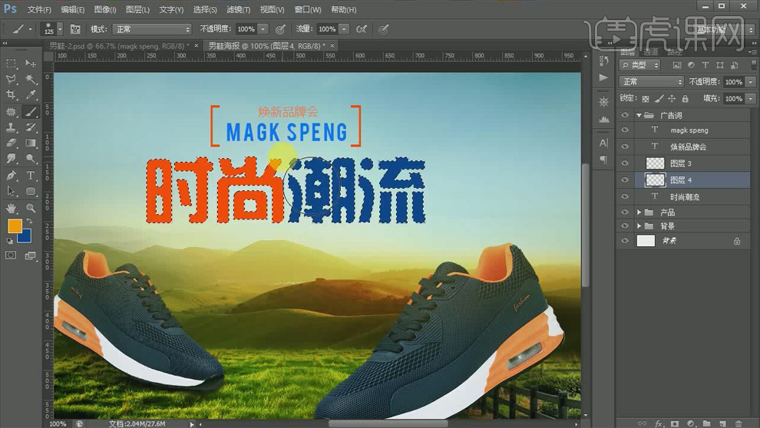The width and height of the screenshot is (760, 428).
Task: Select the Rectangle shape tool
Action: pos(31,191)
